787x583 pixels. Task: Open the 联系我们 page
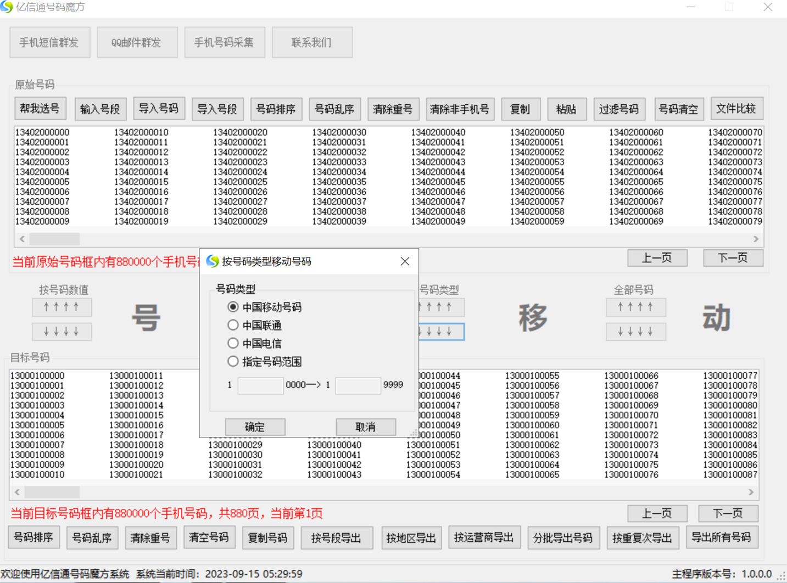pyautogui.click(x=311, y=42)
